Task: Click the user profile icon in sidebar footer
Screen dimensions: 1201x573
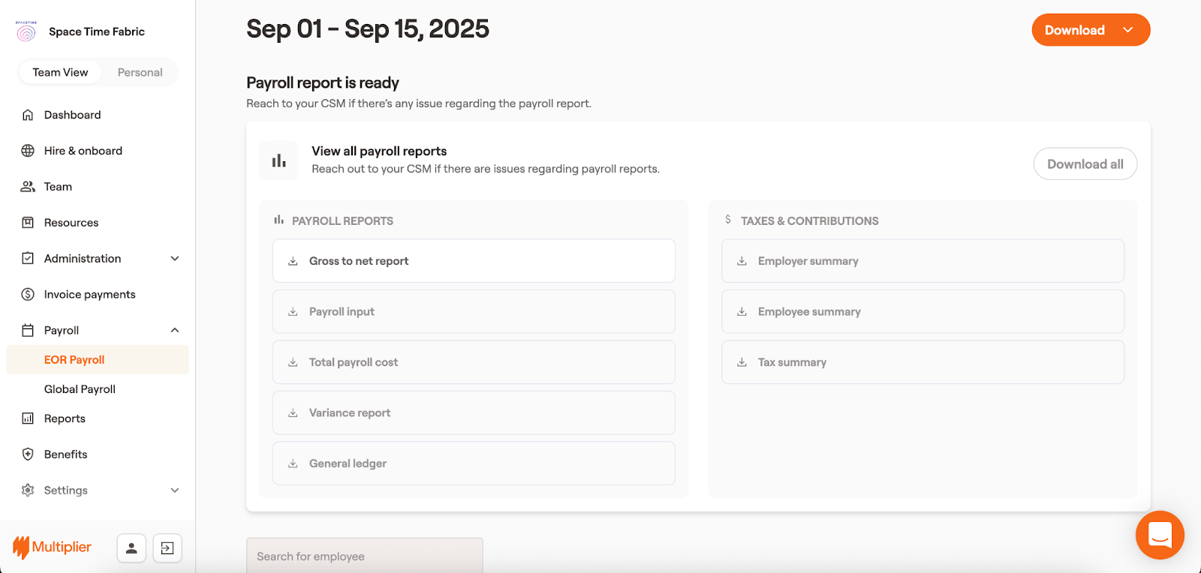Action: coord(131,548)
